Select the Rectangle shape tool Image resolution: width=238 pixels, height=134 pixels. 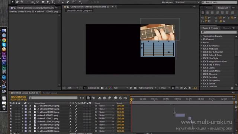click(x=44, y=2)
